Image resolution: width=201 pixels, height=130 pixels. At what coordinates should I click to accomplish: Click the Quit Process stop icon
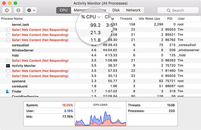pos(7,10)
